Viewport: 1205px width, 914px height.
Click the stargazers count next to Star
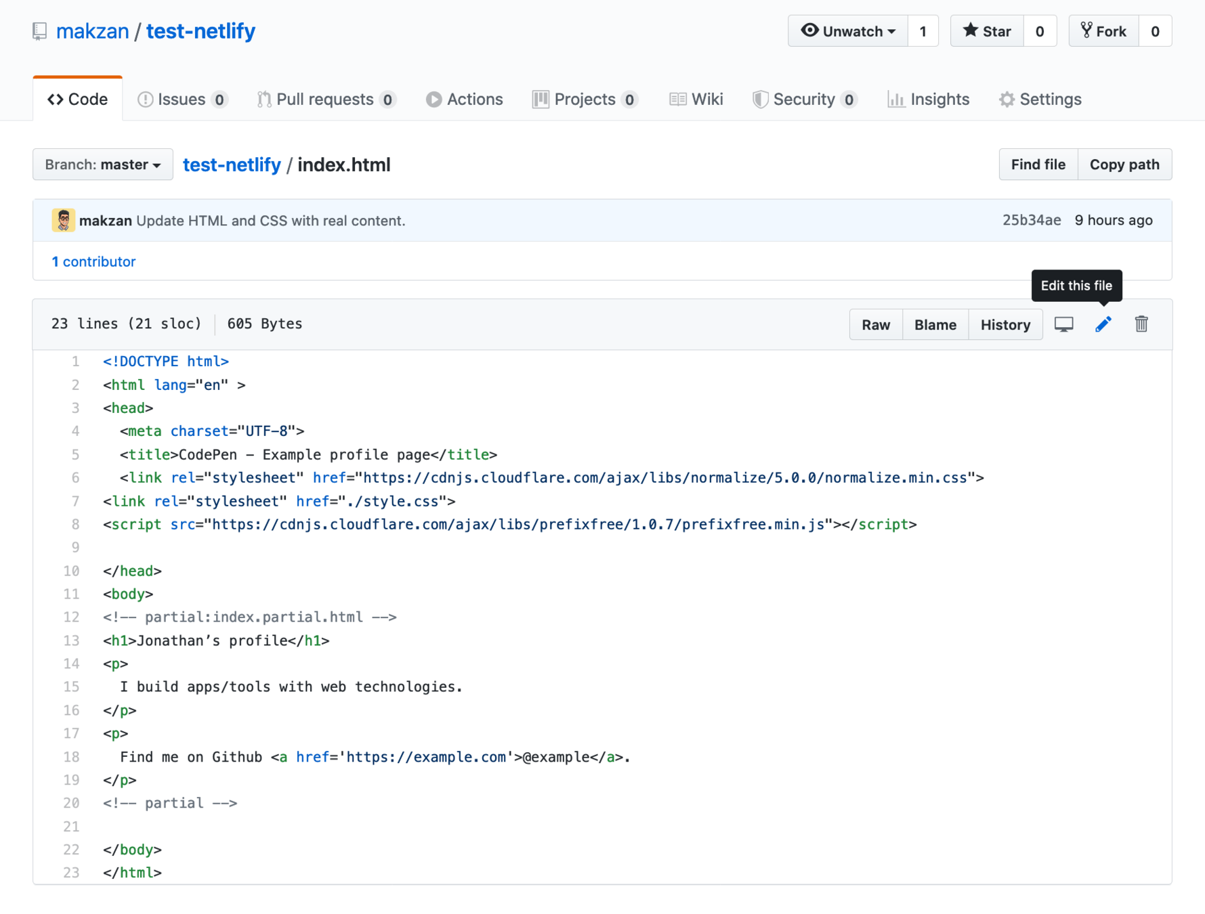click(x=1040, y=31)
